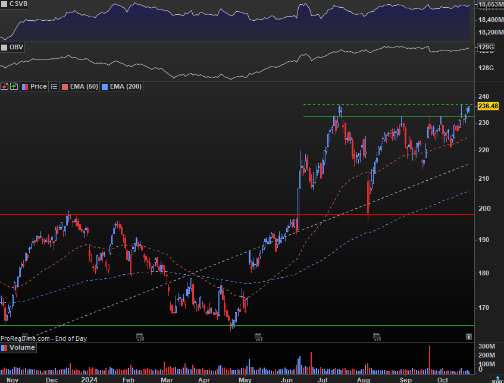504x383 pixels.
Task: Open the CSVB indicator label
Action: [14, 4]
